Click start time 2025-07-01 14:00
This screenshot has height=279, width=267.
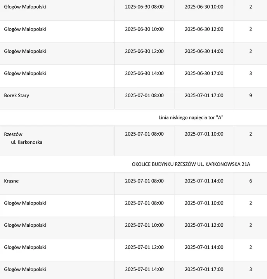pyautogui.click(x=144, y=269)
